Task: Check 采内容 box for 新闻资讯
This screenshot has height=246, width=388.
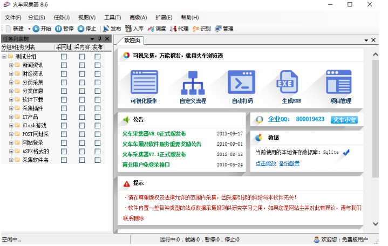Action: pos(82,65)
